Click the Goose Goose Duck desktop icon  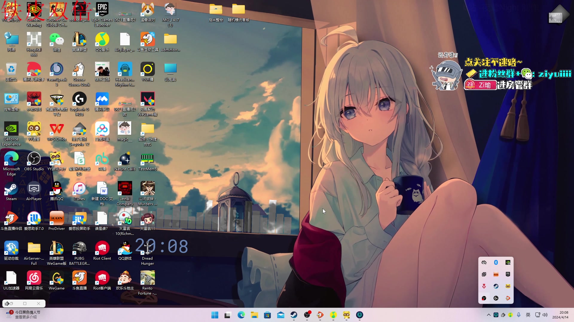pos(80,74)
